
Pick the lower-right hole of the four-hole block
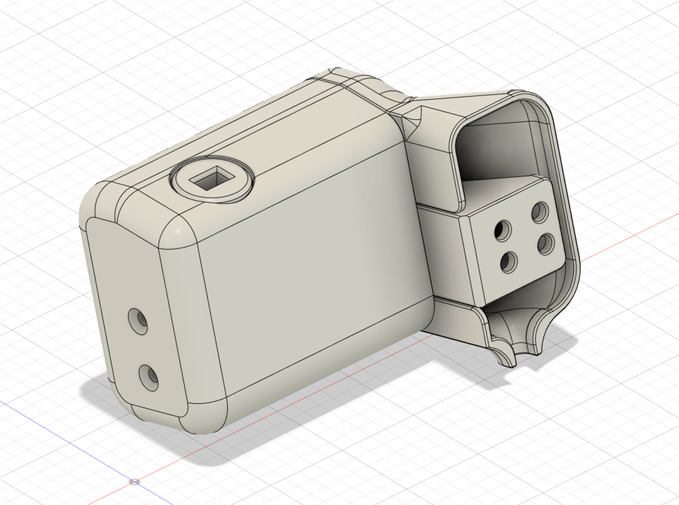[x=546, y=244]
